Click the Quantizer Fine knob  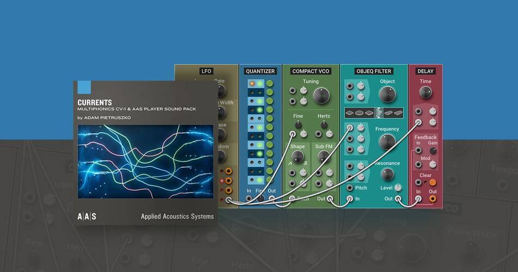click(x=260, y=199)
